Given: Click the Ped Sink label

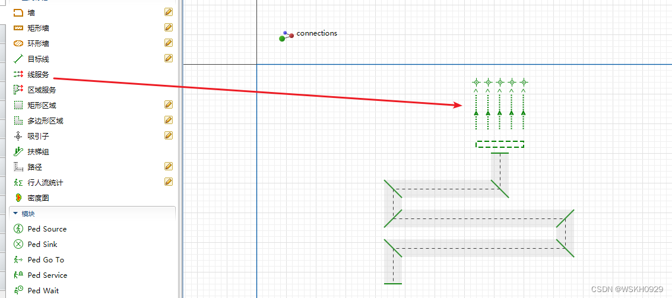Looking at the screenshot, I should pos(42,245).
